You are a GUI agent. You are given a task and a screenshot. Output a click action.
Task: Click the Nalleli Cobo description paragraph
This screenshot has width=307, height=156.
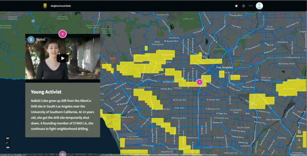click(62, 115)
